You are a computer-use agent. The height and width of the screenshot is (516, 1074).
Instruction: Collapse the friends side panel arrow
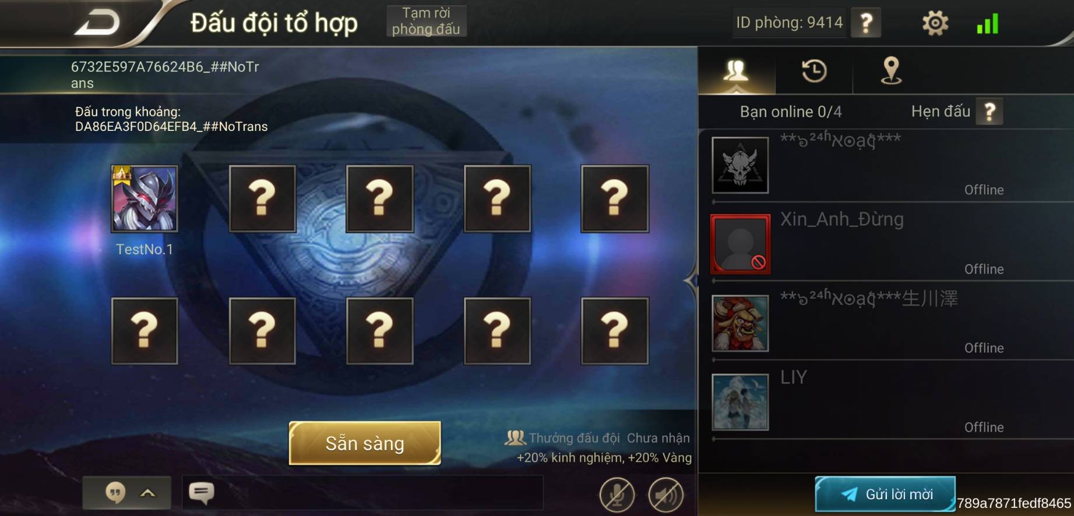pyautogui.click(x=691, y=281)
